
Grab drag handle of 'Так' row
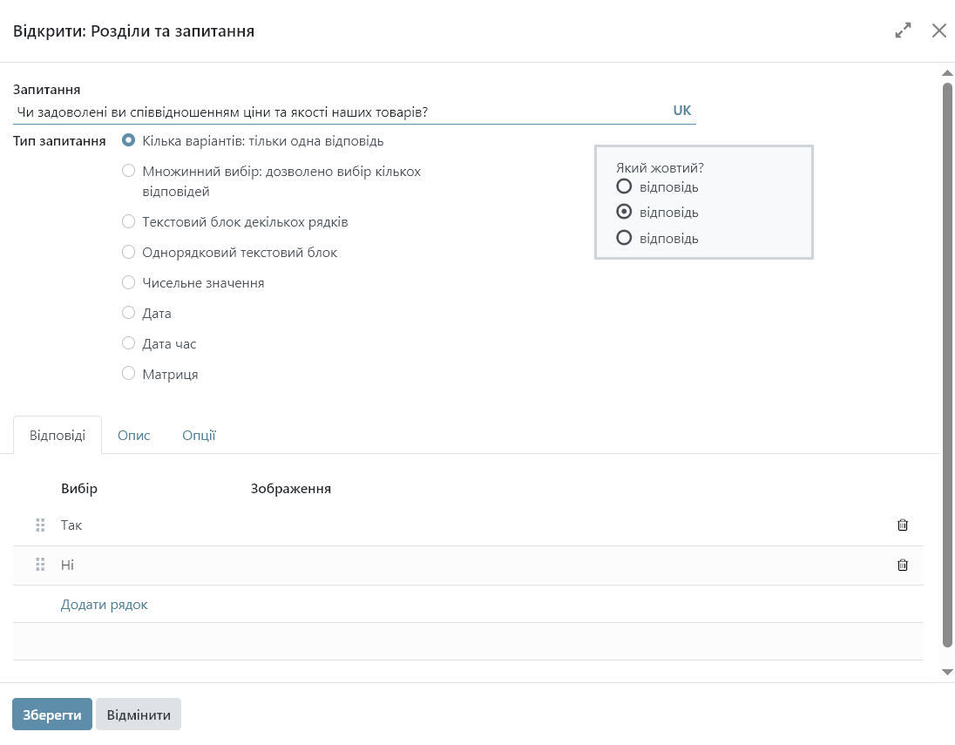pos(40,525)
